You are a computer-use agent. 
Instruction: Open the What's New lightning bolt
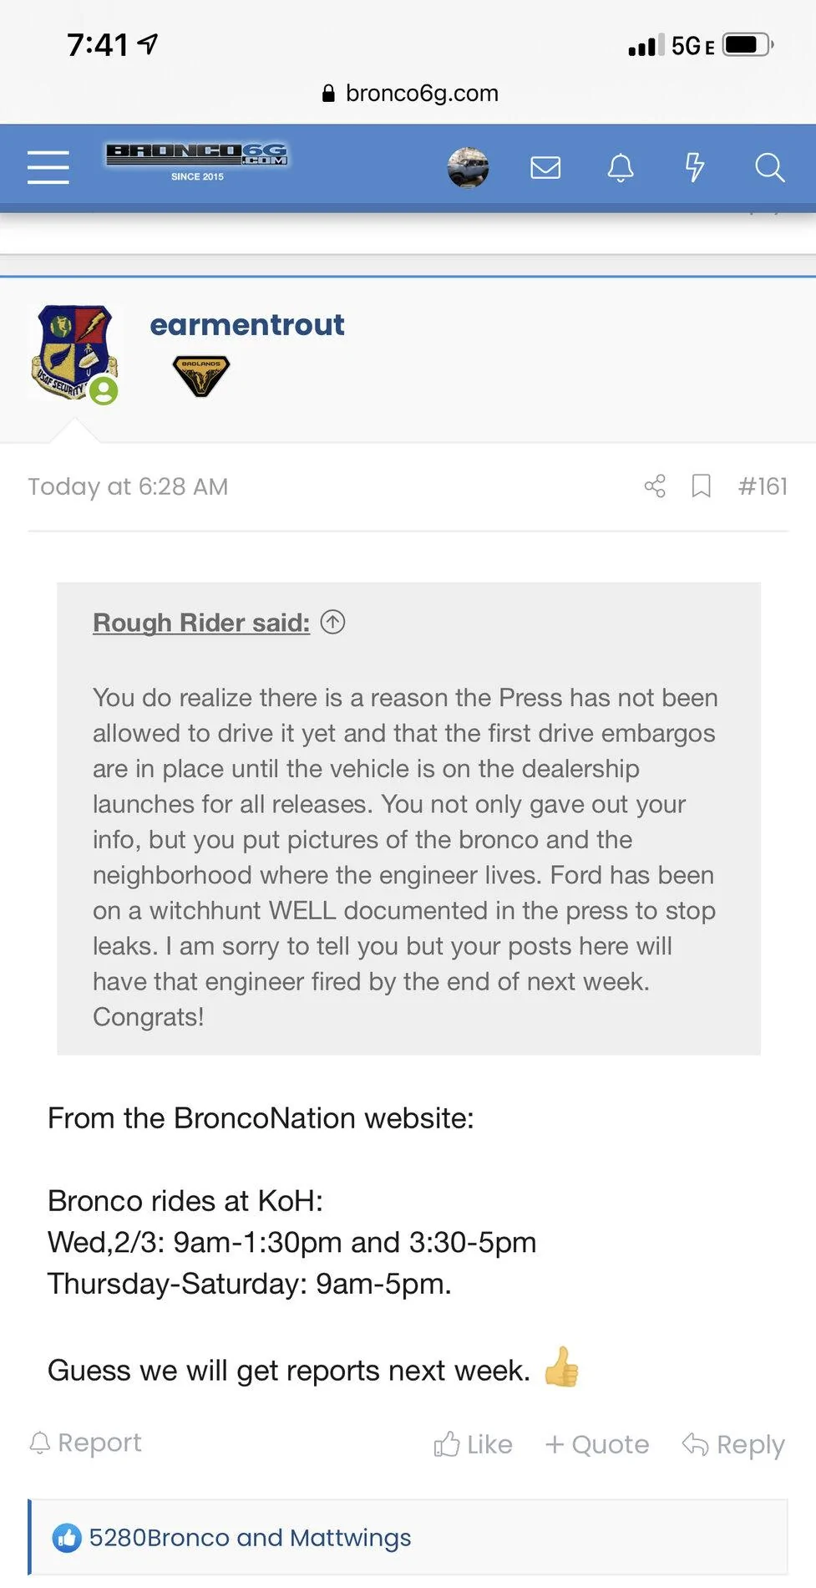695,167
